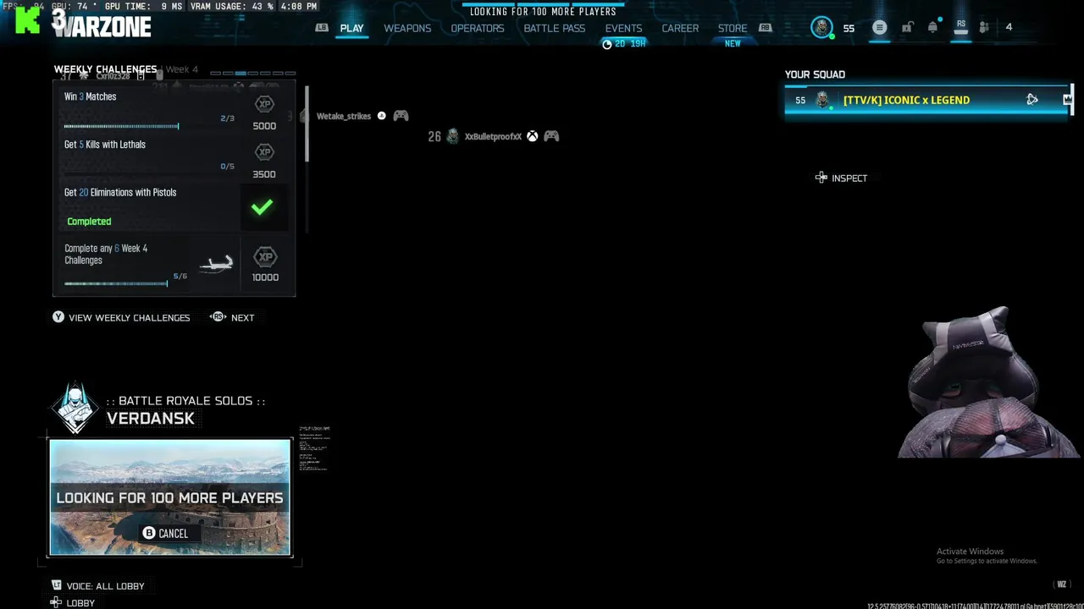Click the Completed status label
This screenshot has height=609, width=1084.
[89, 222]
